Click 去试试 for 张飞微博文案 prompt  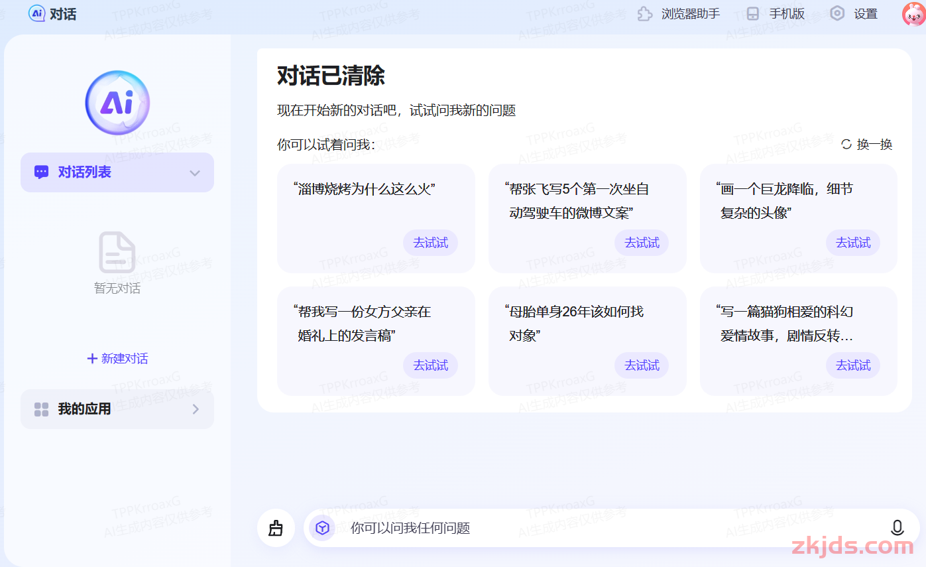click(x=642, y=243)
